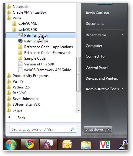Open the Notepad++ folder
Viewport: 133px width, 156px height.
coord(19,7)
